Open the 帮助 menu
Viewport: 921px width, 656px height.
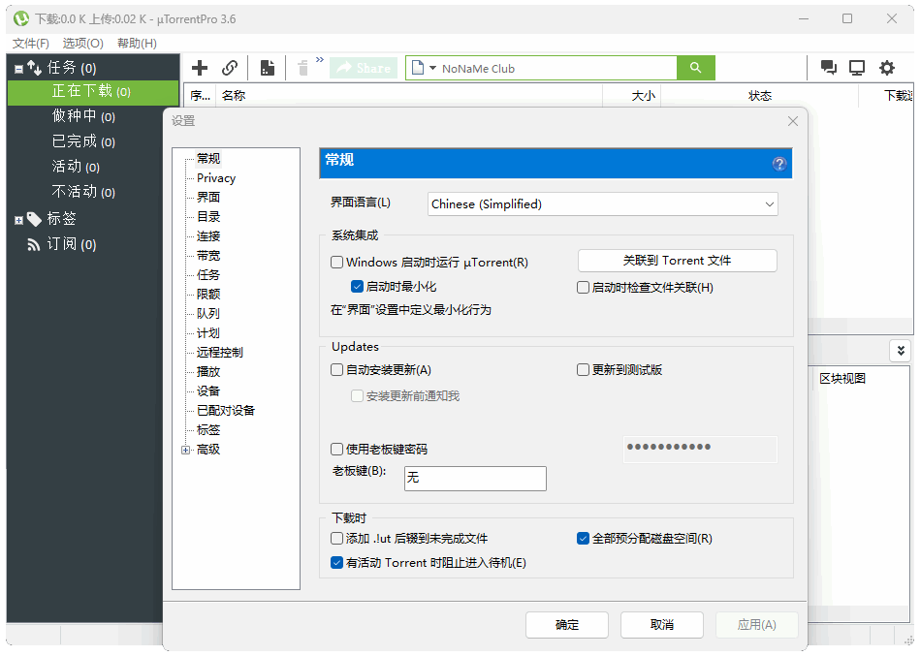(x=135, y=43)
